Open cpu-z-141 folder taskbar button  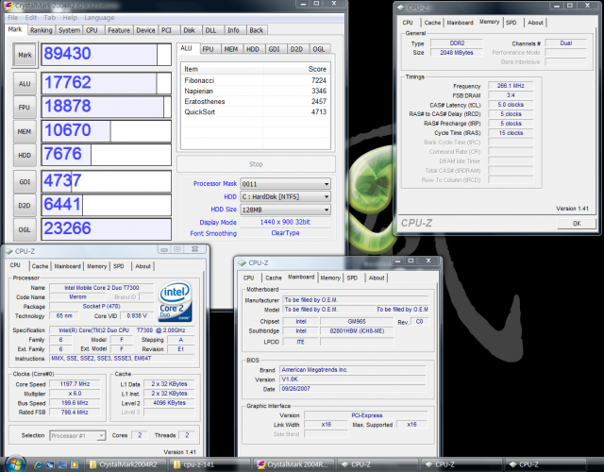click(x=208, y=464)
